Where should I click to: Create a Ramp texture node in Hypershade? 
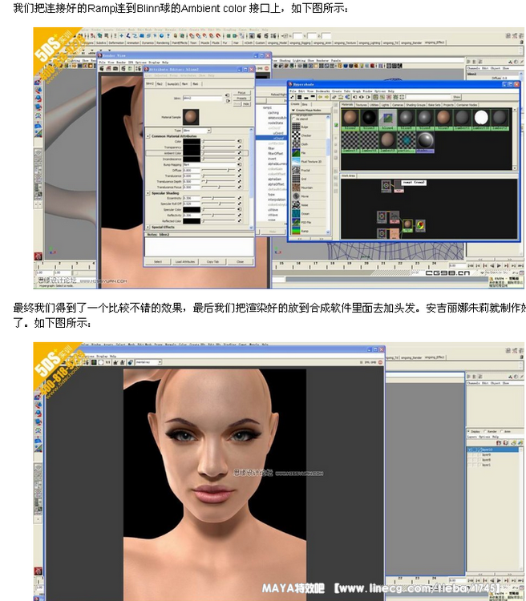tap(296, 231)
